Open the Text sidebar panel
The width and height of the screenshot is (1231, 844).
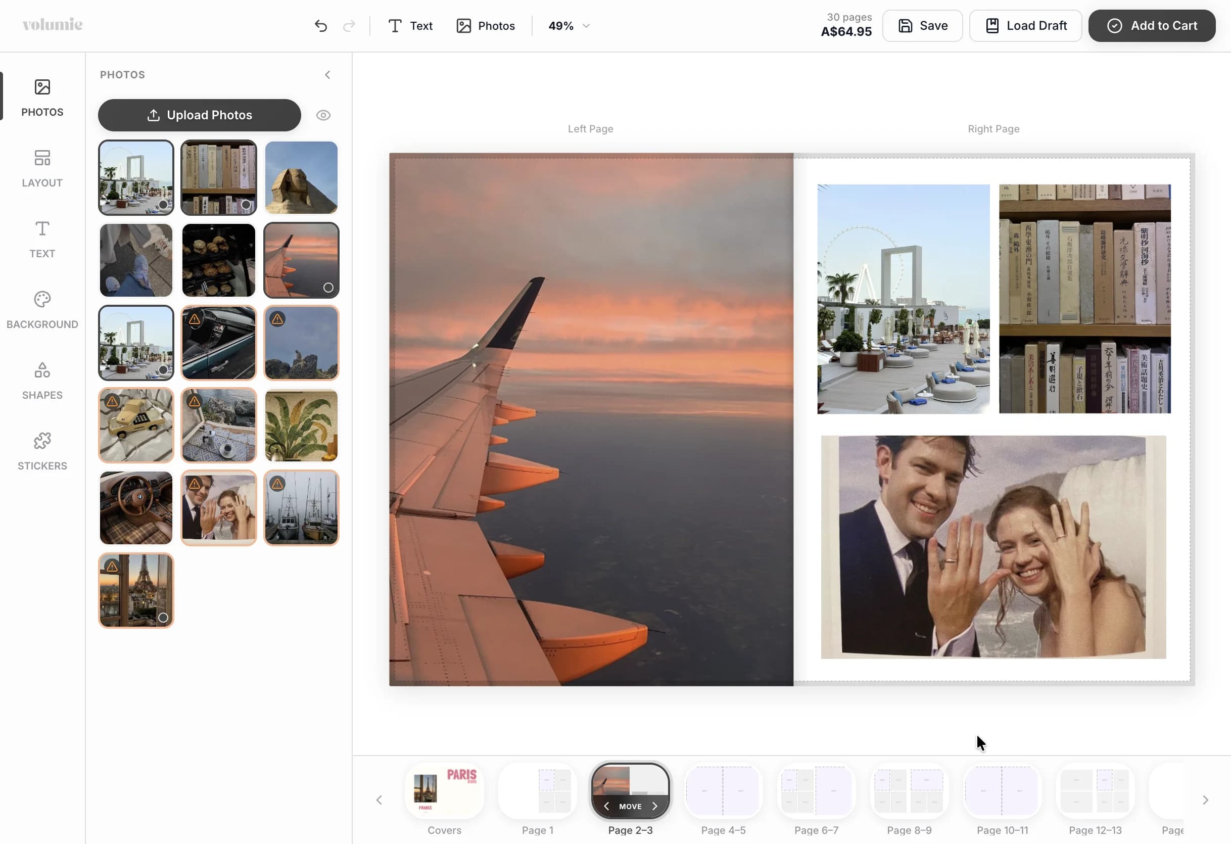(x=42, y=240)
